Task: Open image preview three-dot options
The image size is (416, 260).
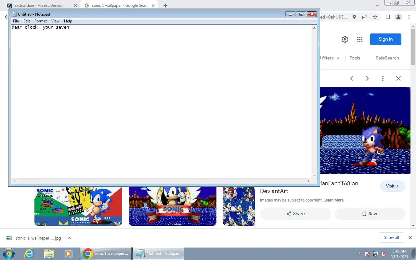Action: pos(383,78)
